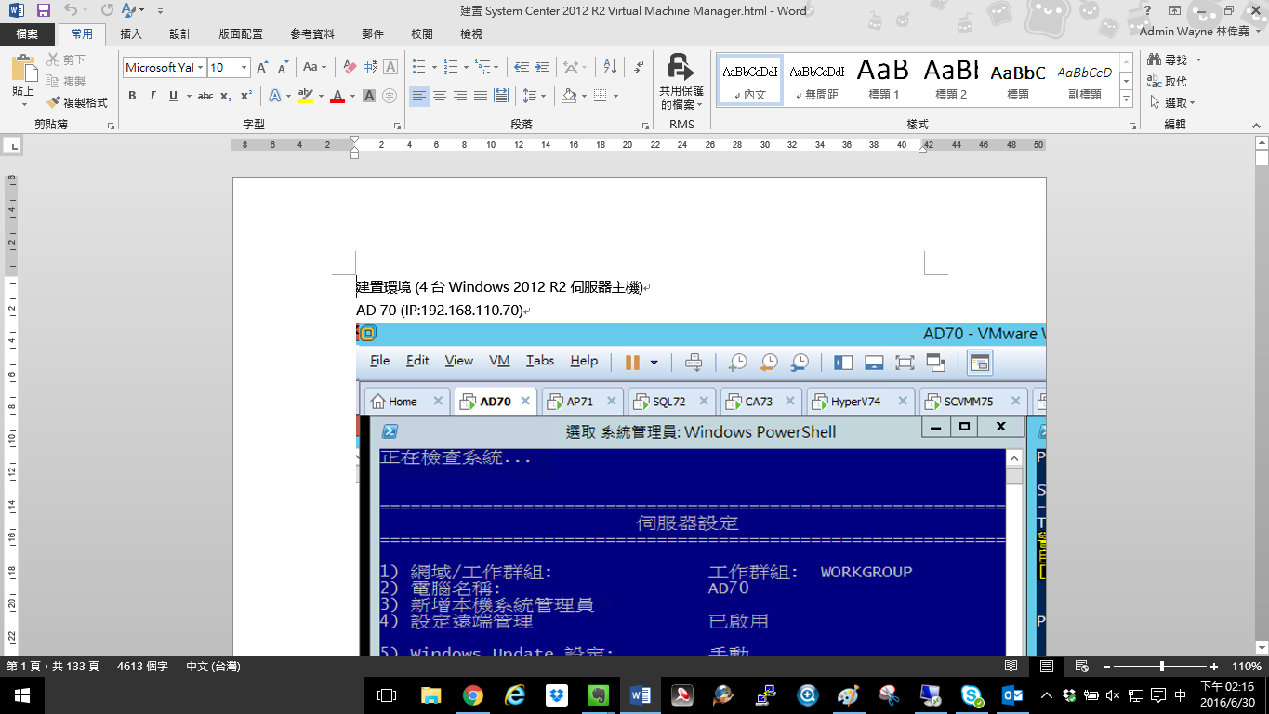Screen dimensions: 1269x714
Task: Open the font size dropdown
Action: pyautogui.click(x=245, y=68)
